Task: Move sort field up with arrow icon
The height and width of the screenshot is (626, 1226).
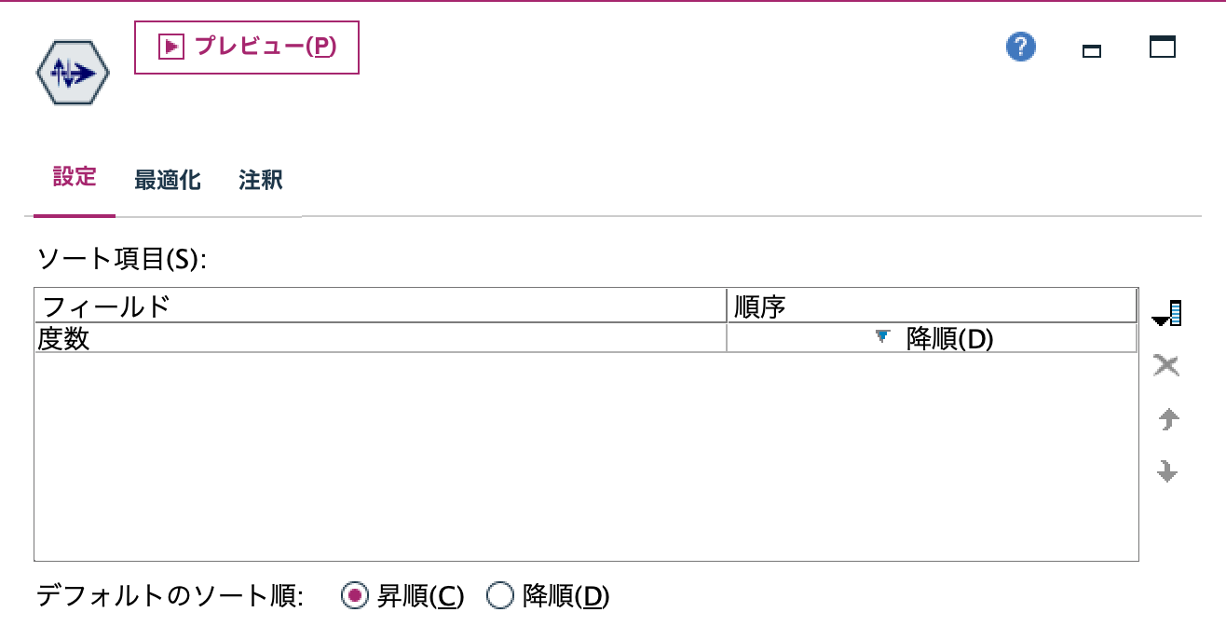Action: click(x=1167, y=419)
